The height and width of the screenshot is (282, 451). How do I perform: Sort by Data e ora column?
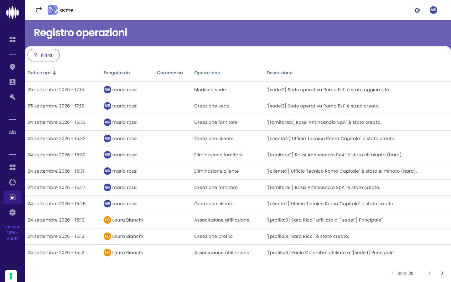tap(42, 73)
